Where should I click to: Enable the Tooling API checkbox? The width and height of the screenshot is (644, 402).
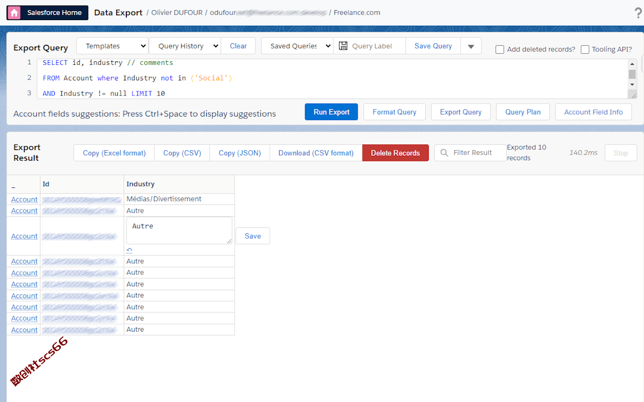[585, 49]
